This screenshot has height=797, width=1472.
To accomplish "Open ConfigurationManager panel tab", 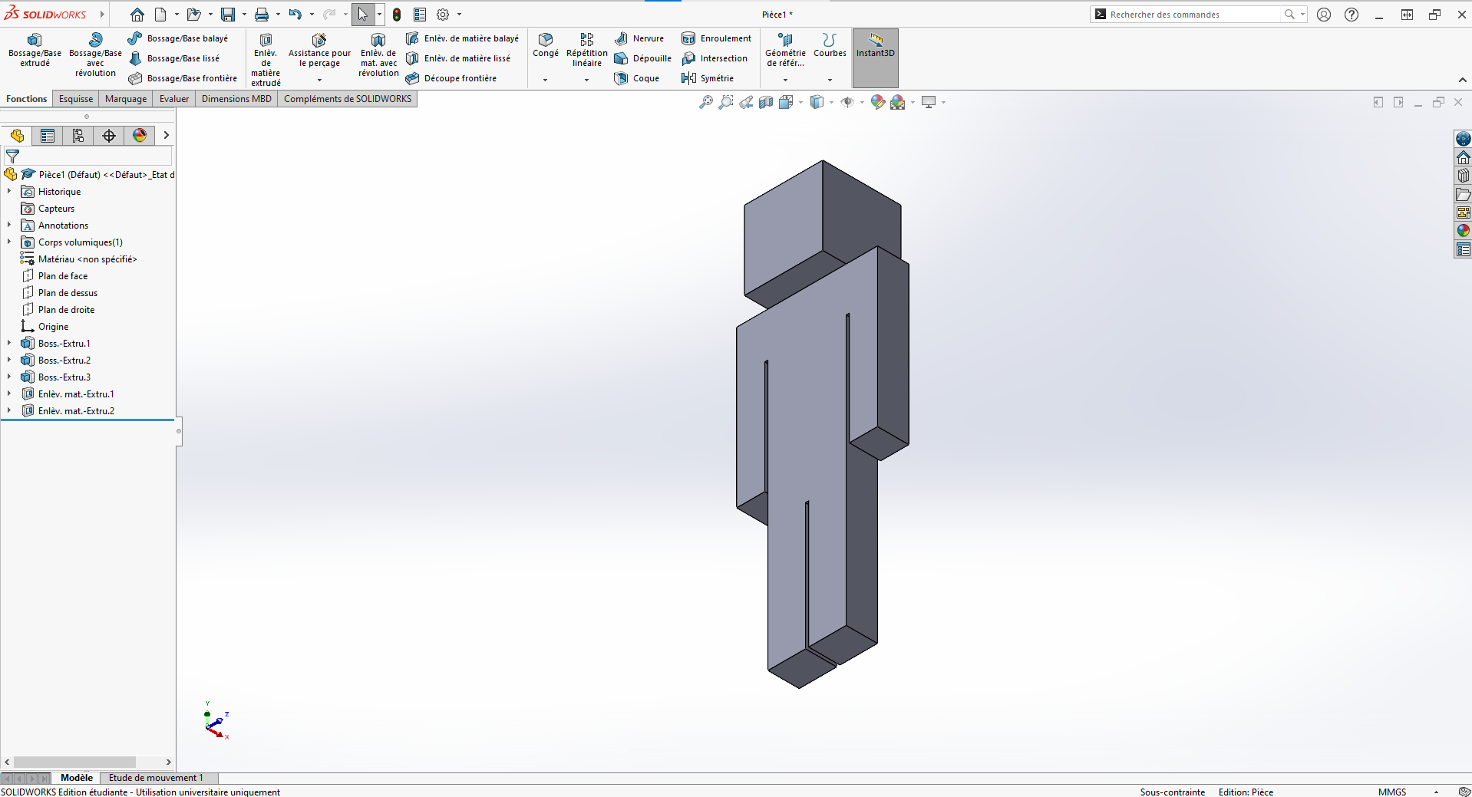I will 78,136.
